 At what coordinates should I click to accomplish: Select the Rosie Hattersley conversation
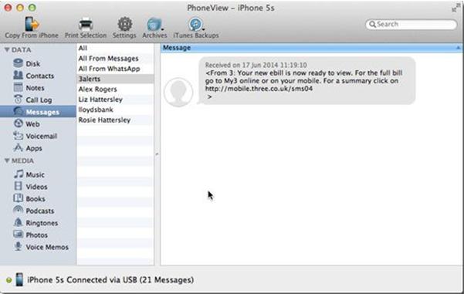[115, 120]
